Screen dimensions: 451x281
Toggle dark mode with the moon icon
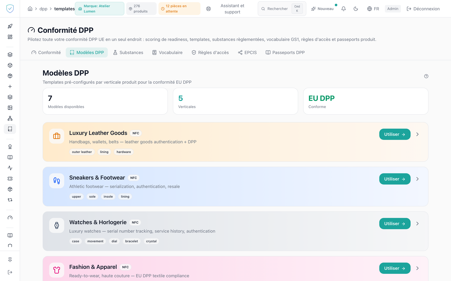pyautogui.click(x=356, y=9)
